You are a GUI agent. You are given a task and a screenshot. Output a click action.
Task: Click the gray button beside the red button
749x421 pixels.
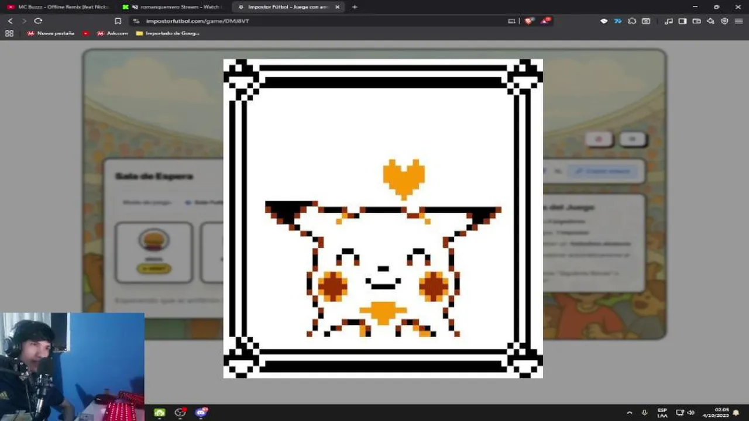pos(632,139)
